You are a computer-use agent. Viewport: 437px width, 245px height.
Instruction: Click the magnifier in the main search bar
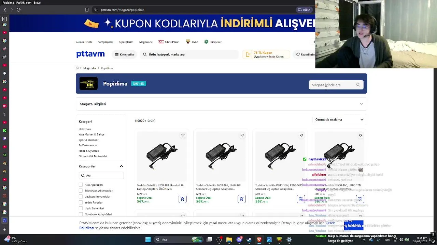145,54
